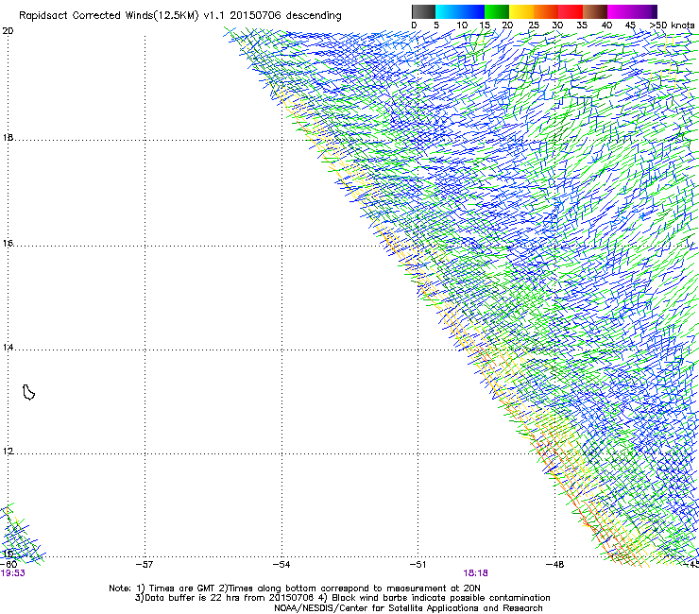Click the yellow 20-25 knots legend segment

point(521,11)
